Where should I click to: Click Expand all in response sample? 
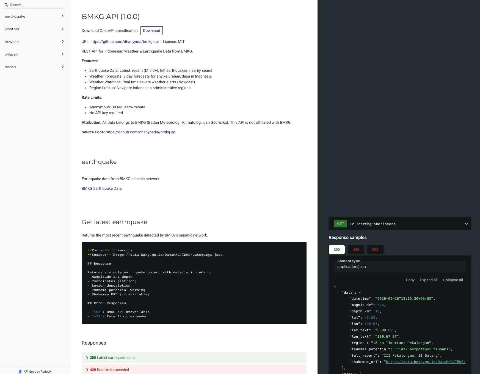coord(429,280)
